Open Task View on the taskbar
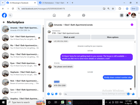 coord(56,102)
